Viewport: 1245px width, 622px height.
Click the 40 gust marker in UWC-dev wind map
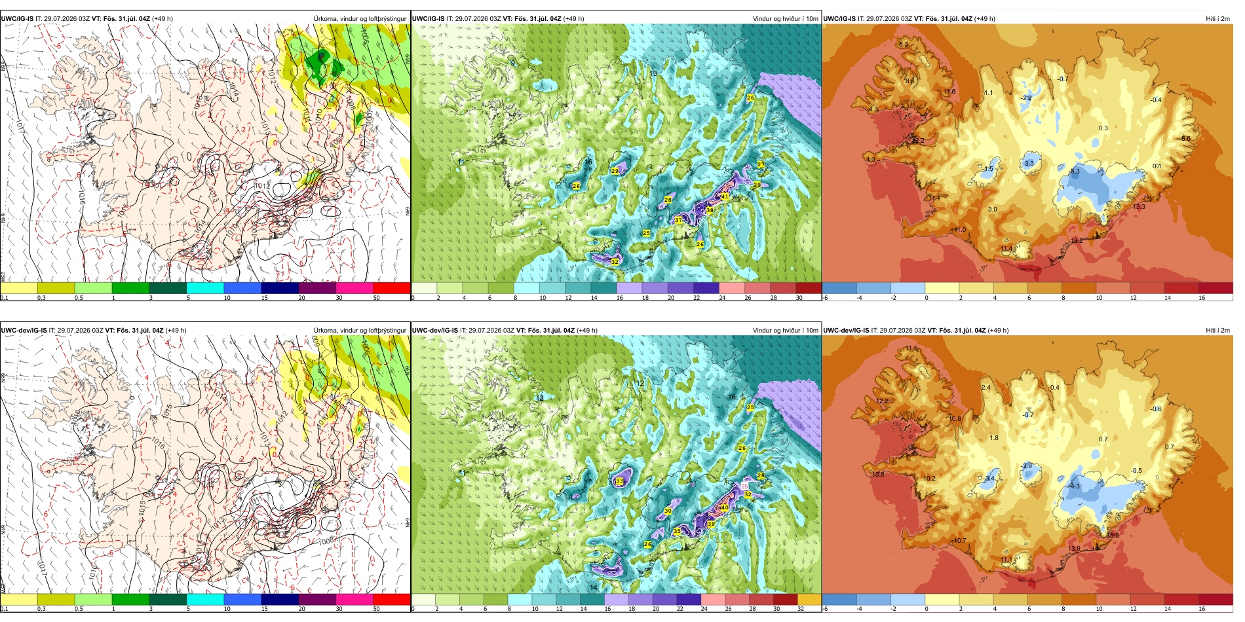[x=725, y=507]
